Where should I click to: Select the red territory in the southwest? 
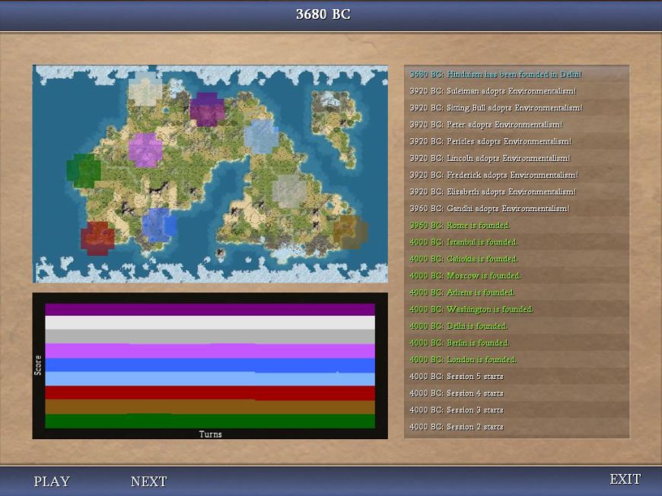[97, 238]
